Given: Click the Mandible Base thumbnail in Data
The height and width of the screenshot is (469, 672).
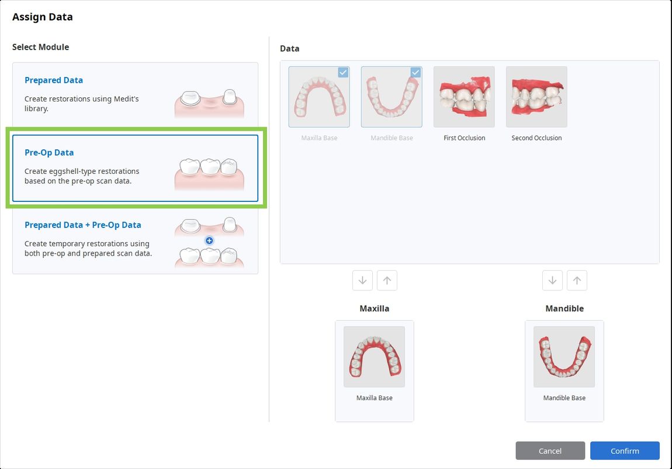Looking at the screenshot, I should [x=392, y=97].
